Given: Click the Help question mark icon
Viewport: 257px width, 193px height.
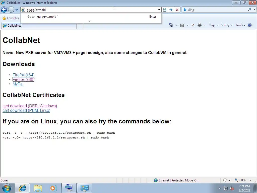Looking at the screenshot, I should pos(250,25).
